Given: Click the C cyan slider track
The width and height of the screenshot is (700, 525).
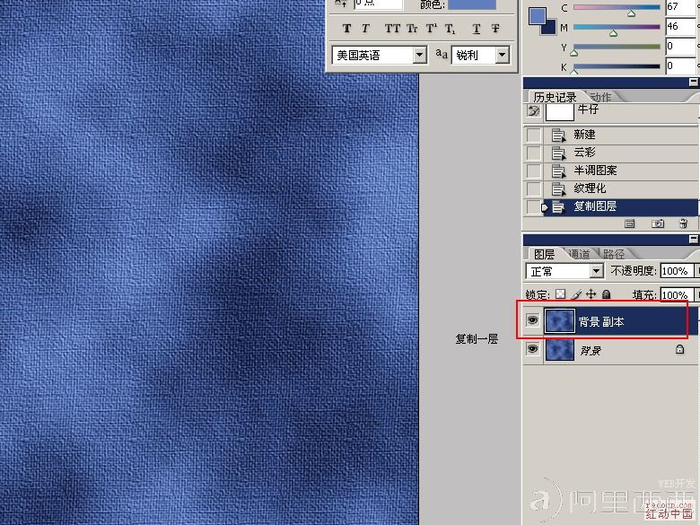Looking at the screenshot, I should click(x=617, y=7).
